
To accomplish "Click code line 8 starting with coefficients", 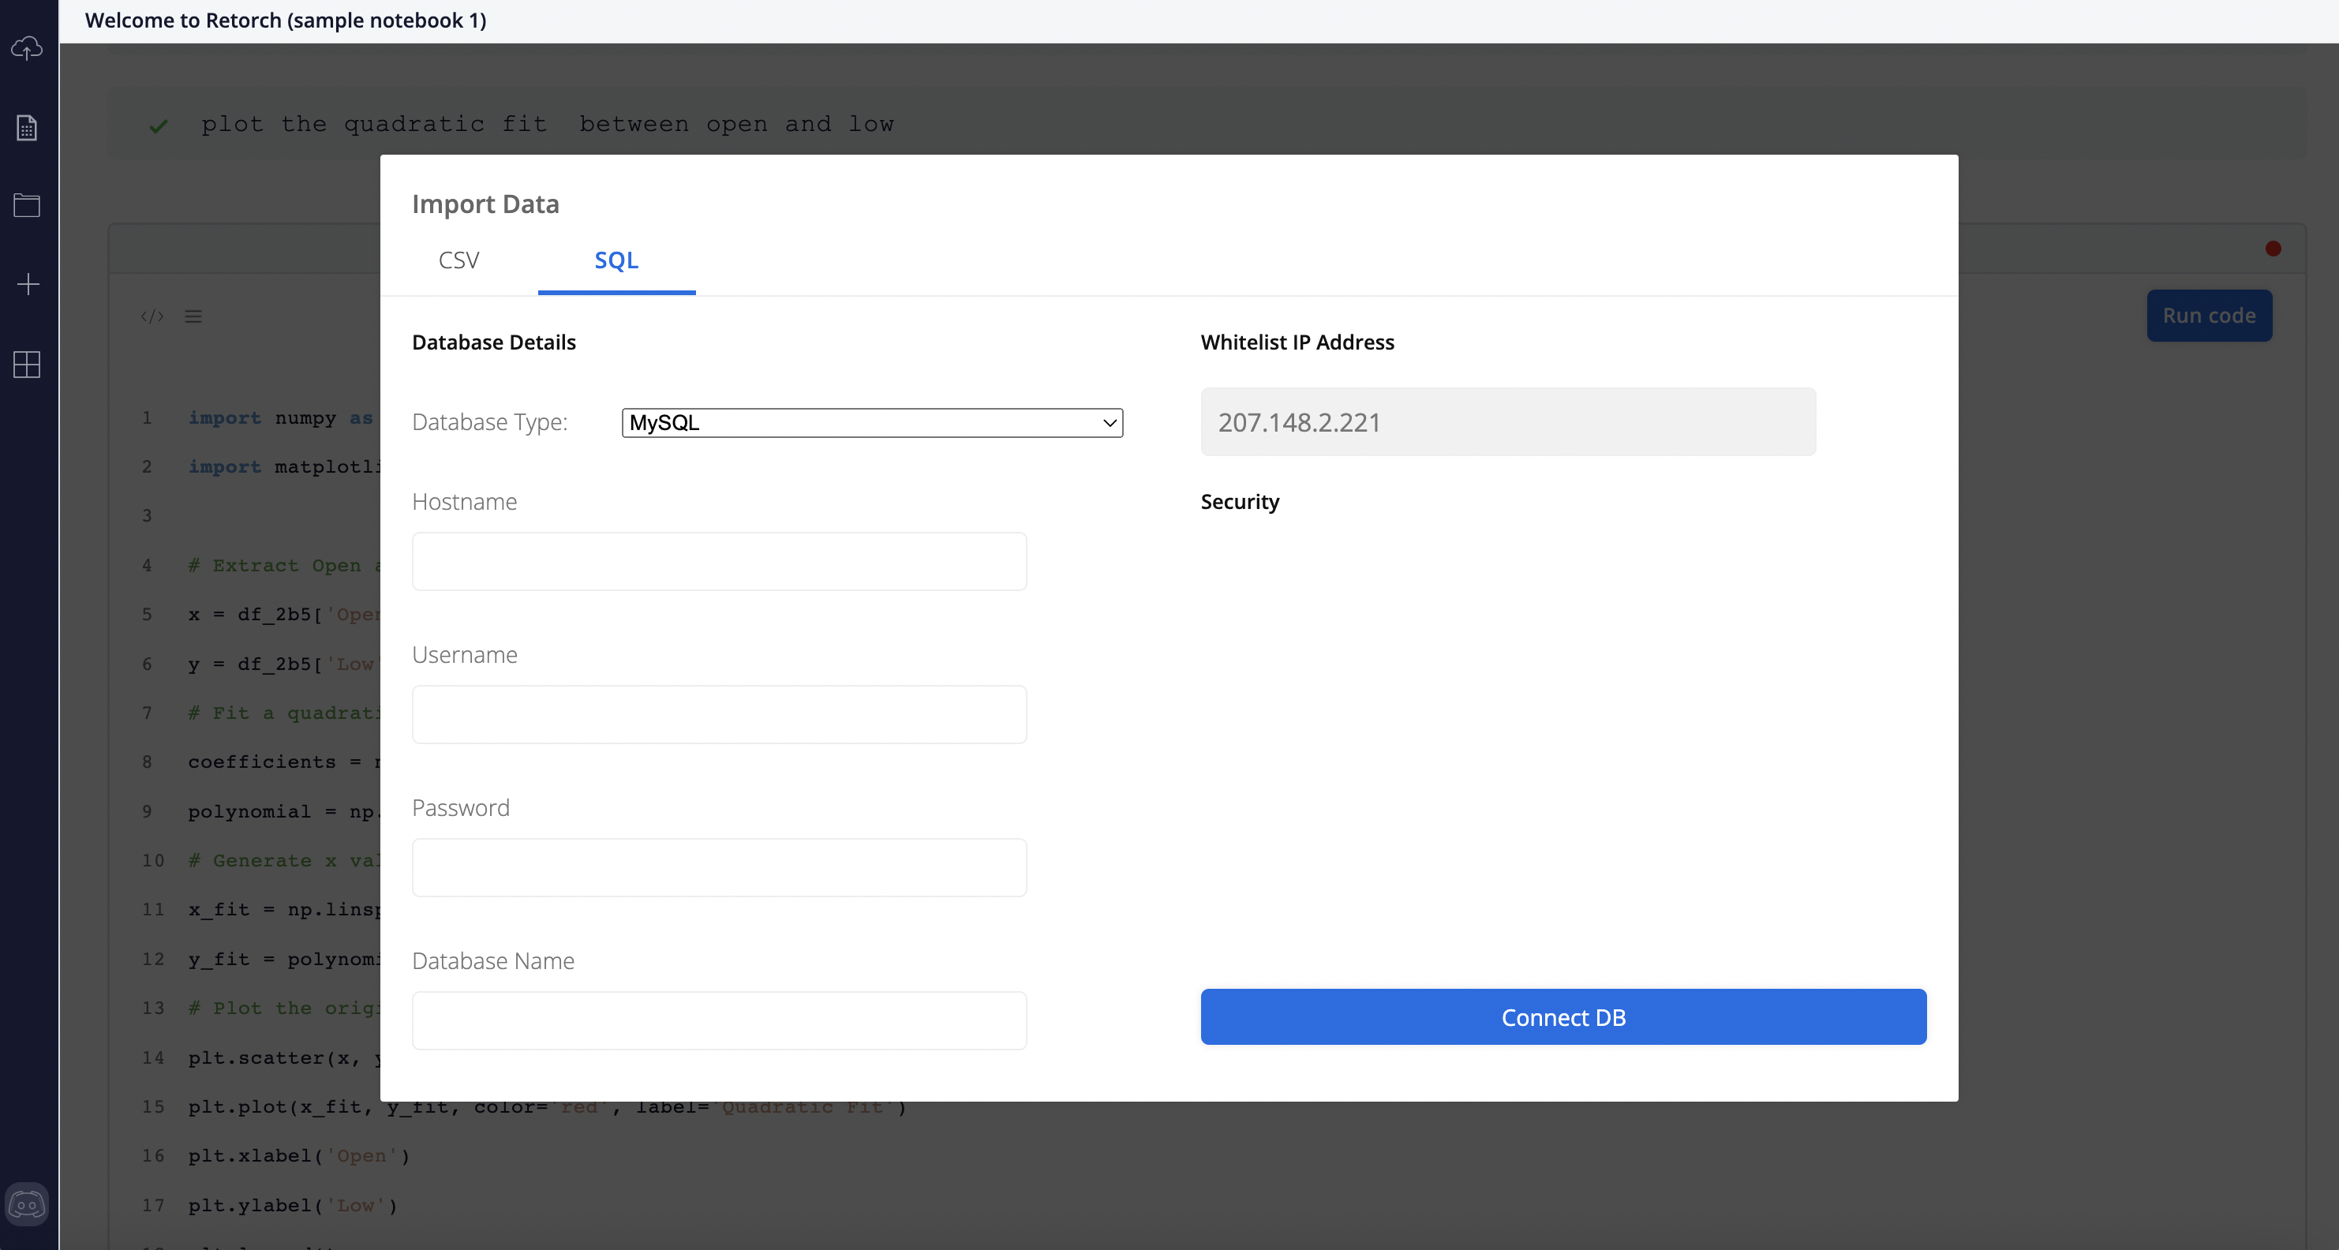I will [x=284, y=762].
